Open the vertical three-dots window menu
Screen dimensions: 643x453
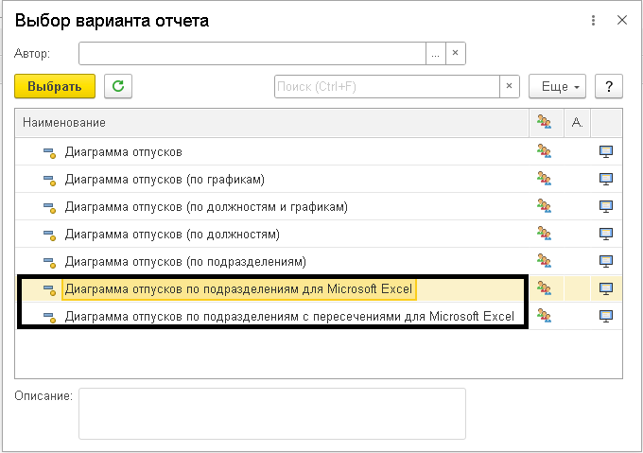593,20
